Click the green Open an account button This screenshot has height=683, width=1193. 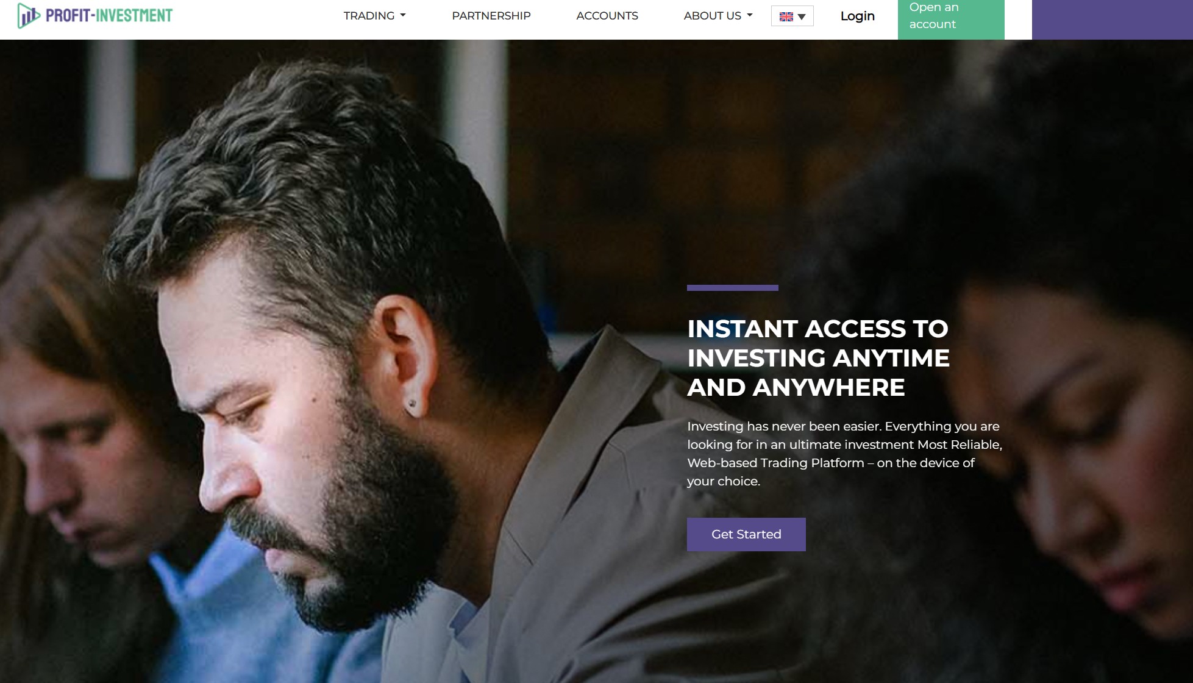coord(951,20)
